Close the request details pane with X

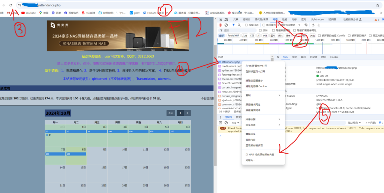pos(278,57)
